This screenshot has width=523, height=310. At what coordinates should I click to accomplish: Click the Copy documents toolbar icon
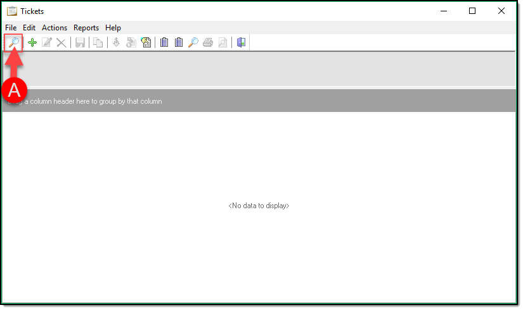(98, 43)
